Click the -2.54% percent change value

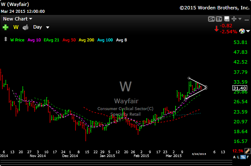click(x=228, y=32)
